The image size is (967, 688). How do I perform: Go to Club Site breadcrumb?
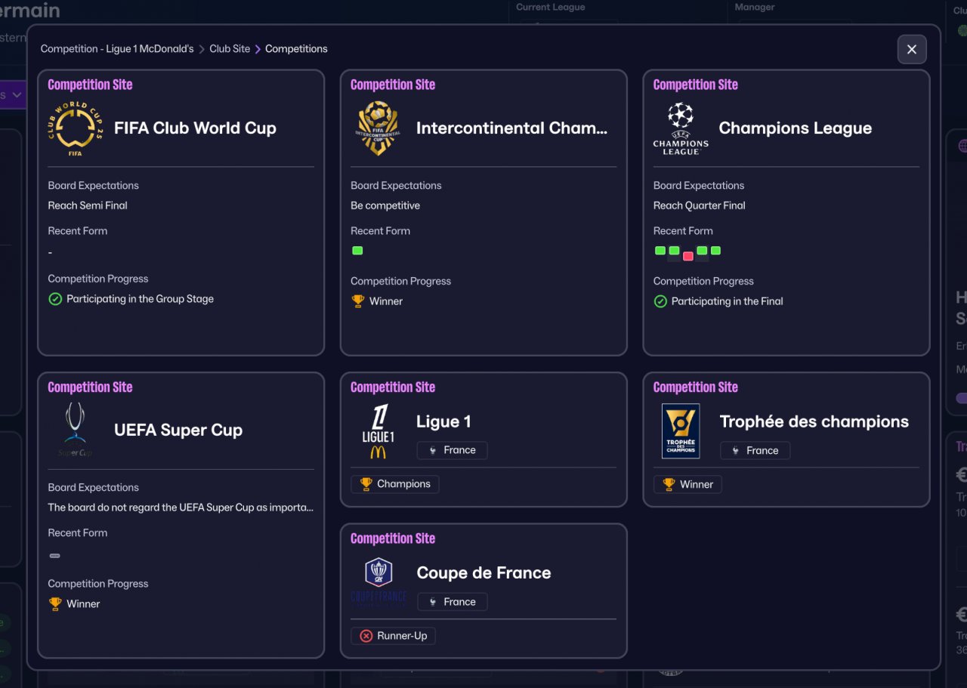230,48
